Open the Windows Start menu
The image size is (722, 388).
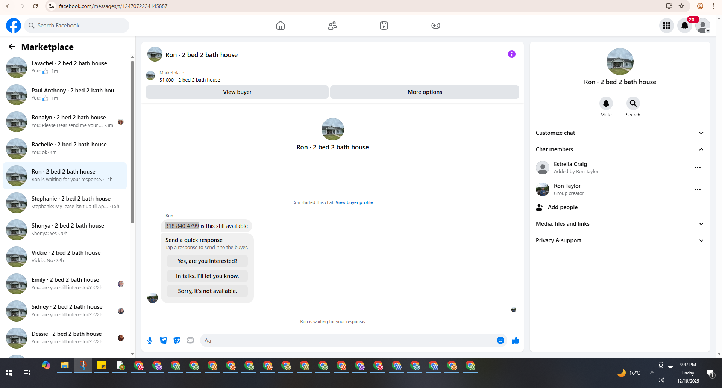(x=9, y=373)
